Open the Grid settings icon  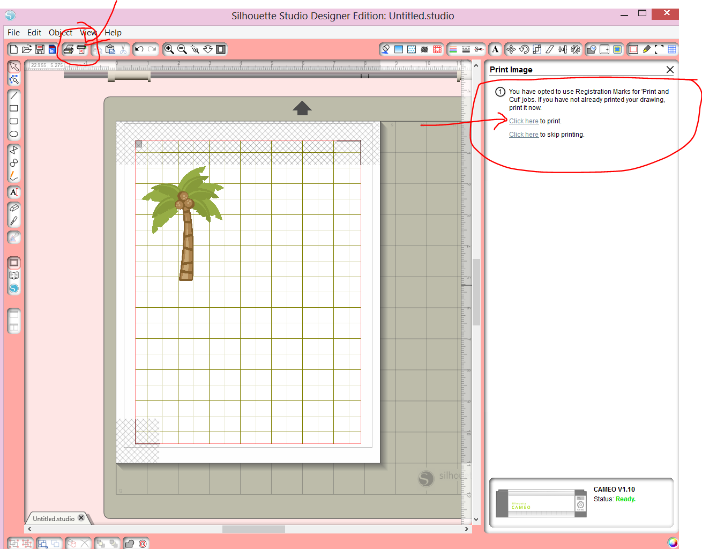(x=672, y=49)
